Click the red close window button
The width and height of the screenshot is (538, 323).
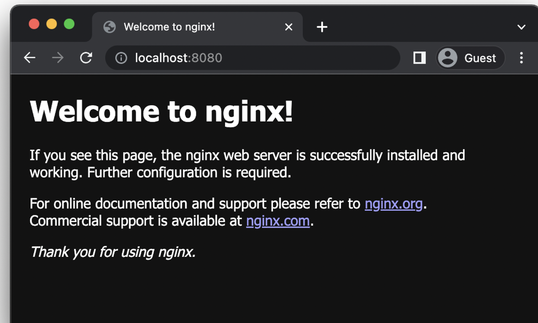34,24
